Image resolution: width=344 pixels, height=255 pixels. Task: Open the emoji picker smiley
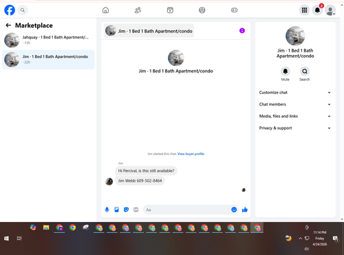[x=234, y=210]
